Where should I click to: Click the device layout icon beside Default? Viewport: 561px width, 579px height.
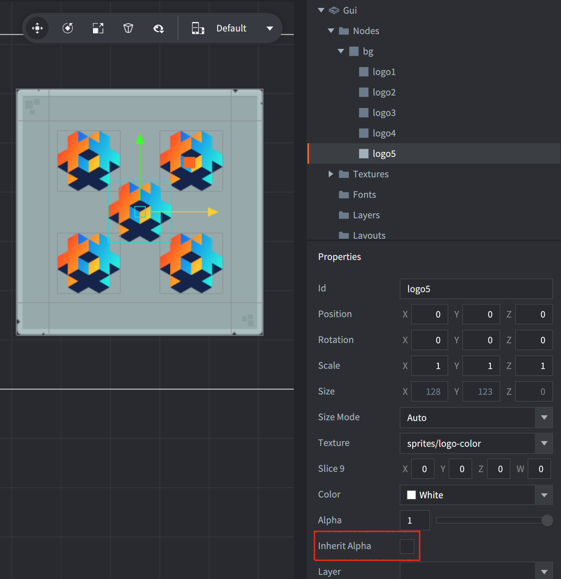(198, 28)
